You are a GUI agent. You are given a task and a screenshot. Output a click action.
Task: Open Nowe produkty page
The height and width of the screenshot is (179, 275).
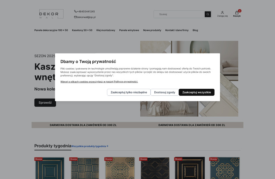point(152,30)
